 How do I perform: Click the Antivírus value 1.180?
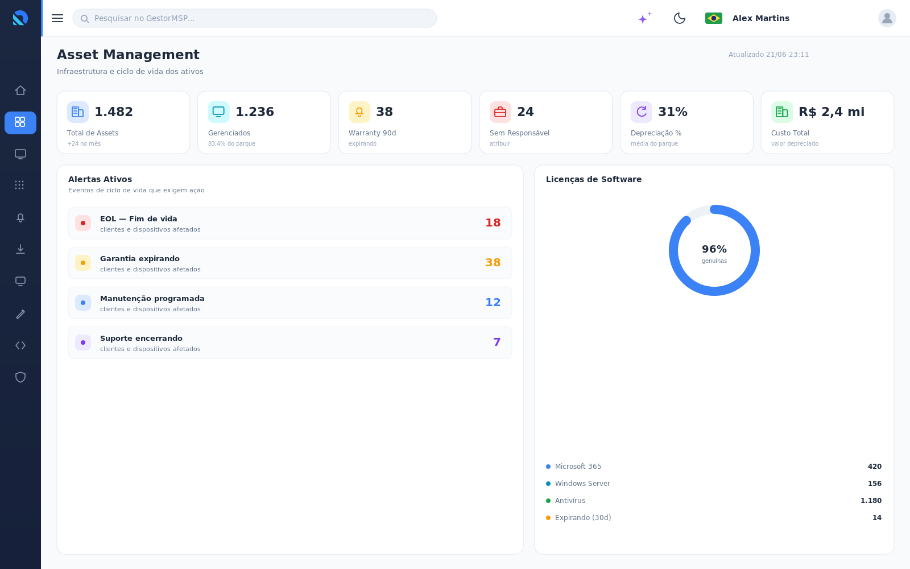[871, 501]
